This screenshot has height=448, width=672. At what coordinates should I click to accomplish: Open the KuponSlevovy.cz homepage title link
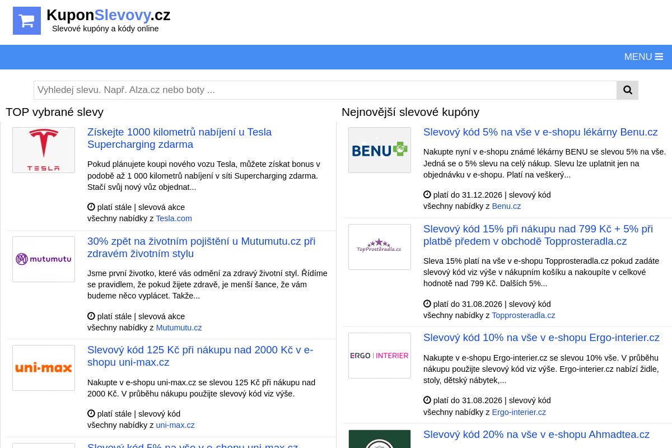[109, 15]
